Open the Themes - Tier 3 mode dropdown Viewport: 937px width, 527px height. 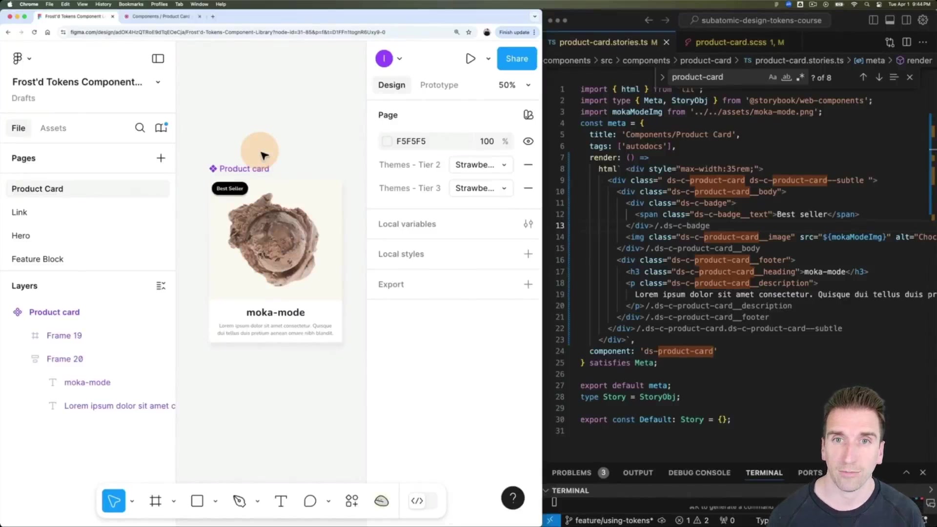(481, 188)
